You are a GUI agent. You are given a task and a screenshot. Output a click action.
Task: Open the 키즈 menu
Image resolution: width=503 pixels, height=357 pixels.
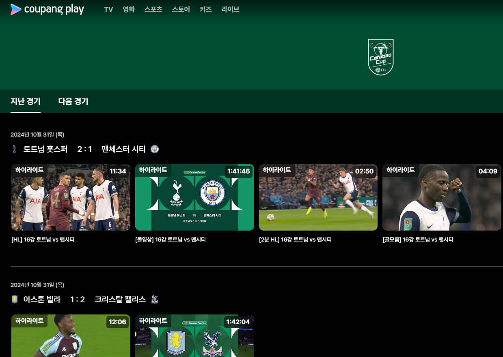[x=206, y=9]
